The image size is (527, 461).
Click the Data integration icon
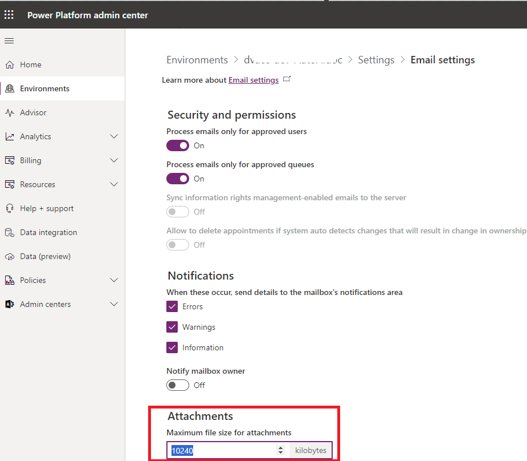(9, 233)
